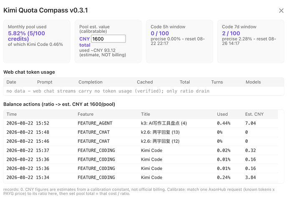Click the Monthly pool used 5.82% value
288x199 pixels.
[26, 36]
